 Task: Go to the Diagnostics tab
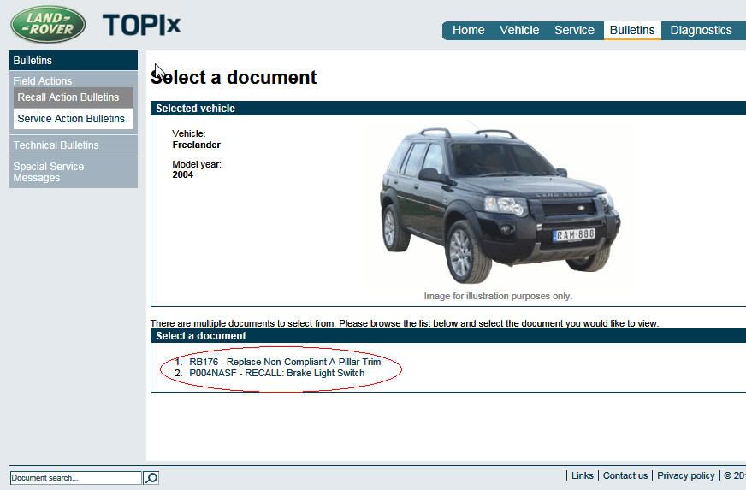[701, 31]
